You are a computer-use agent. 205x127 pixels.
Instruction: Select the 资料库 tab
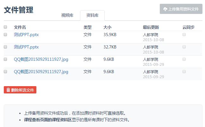(x=92, y=15)
